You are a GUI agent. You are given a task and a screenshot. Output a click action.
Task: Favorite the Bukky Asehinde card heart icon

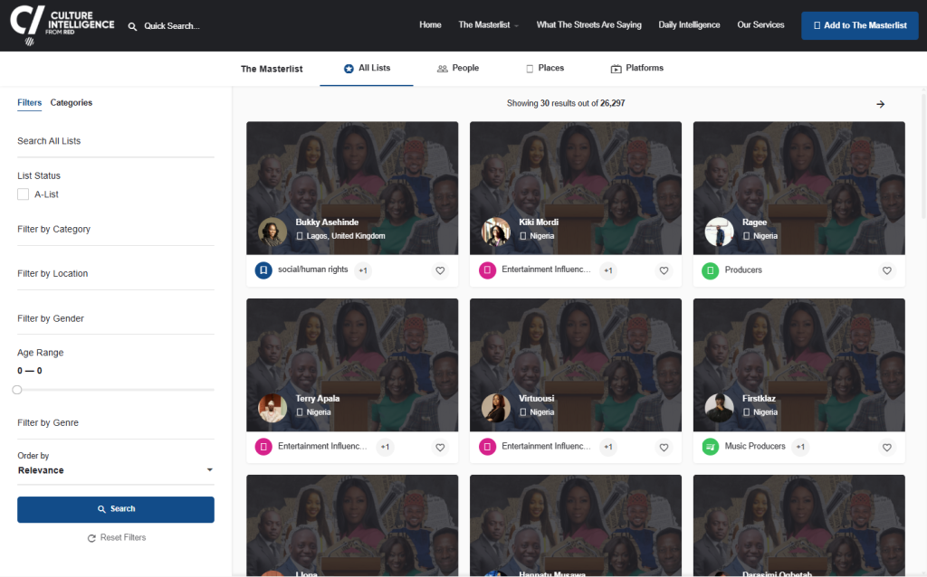440,270
